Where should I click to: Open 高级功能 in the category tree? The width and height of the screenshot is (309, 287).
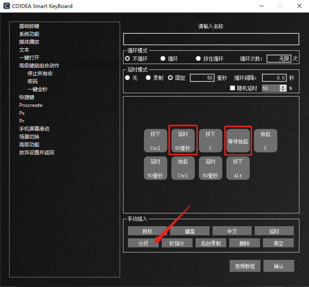[x=29, y=144]
